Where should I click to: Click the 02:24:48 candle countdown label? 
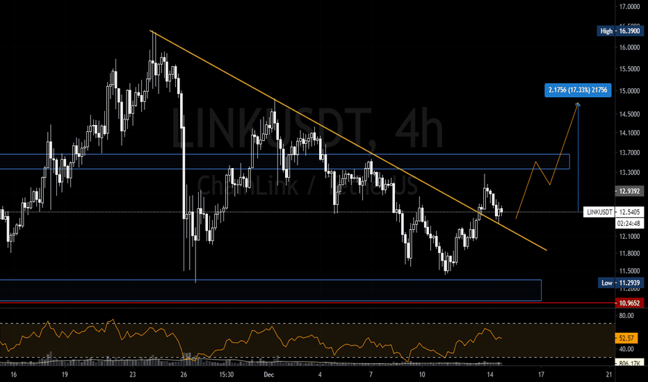629,224
